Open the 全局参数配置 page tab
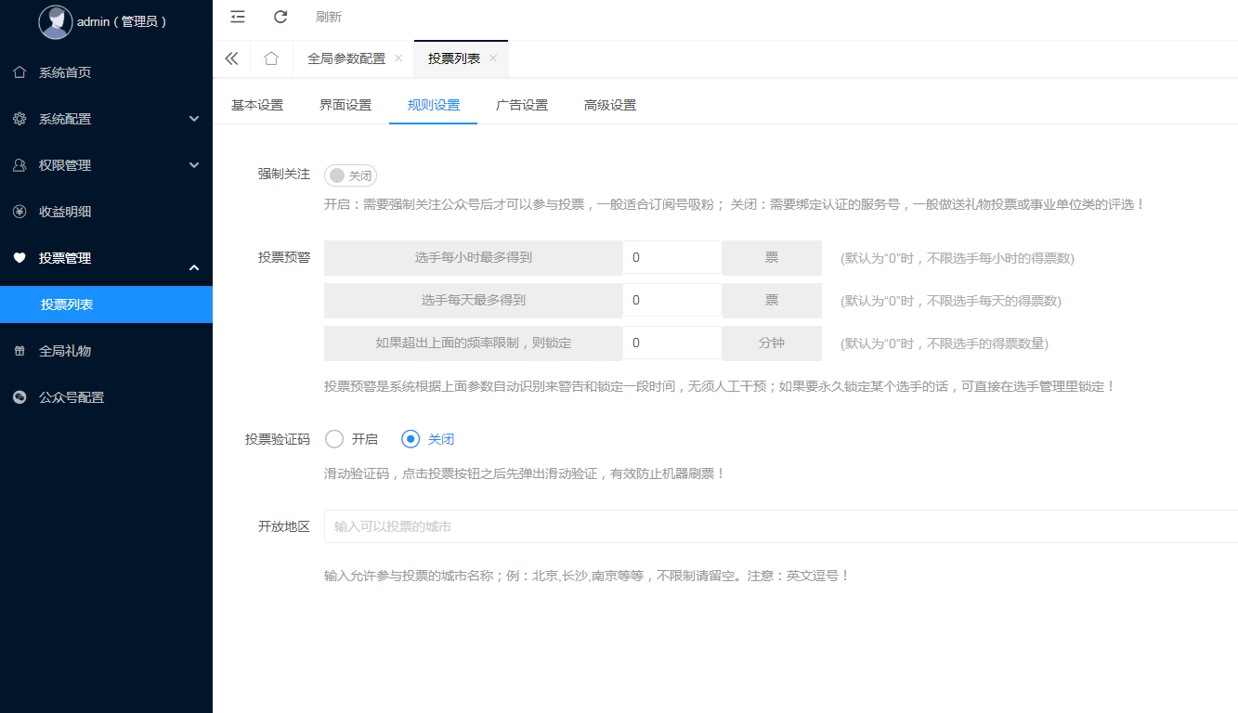 pos(346,58)
